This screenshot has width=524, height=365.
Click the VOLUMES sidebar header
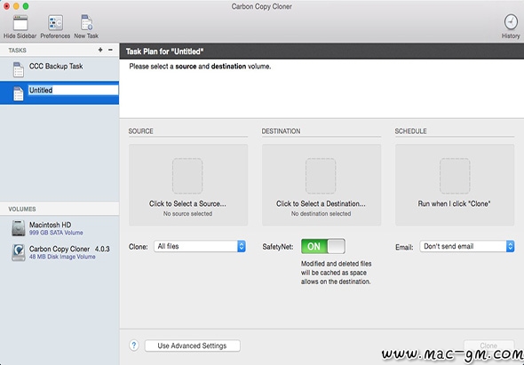click(x=22, y=209)
